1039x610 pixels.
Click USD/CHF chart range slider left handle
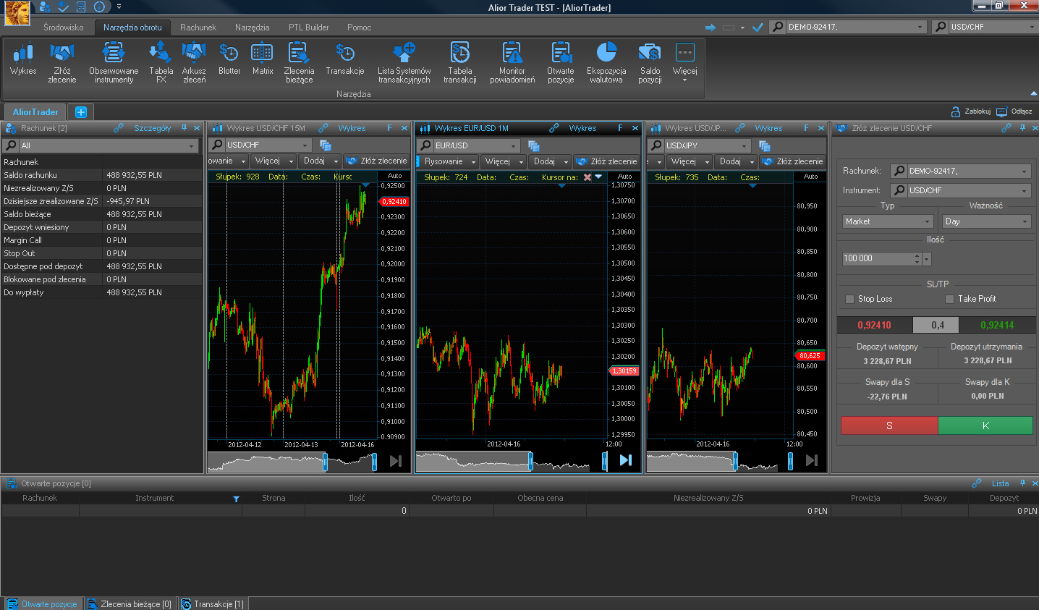tap(325, 462)
